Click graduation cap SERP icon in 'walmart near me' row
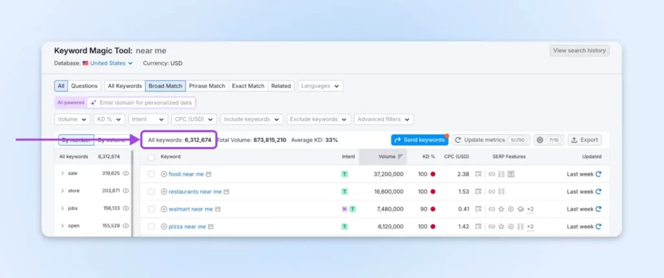The height and width of the screenshot is (278, 664). tap(521, 209)
